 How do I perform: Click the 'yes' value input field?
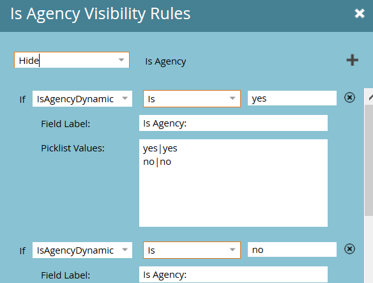[x=292, y=98]
